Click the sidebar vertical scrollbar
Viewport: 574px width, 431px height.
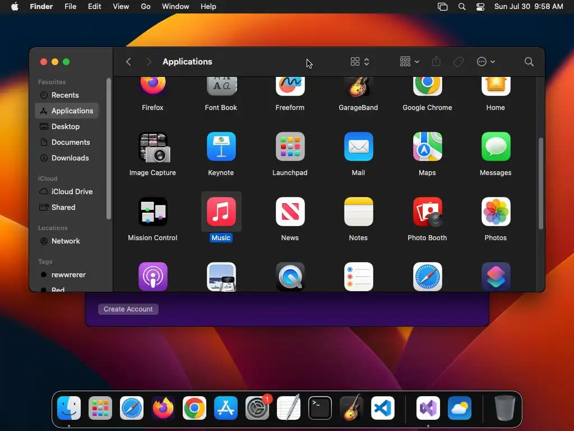click(x=108, y=148)
